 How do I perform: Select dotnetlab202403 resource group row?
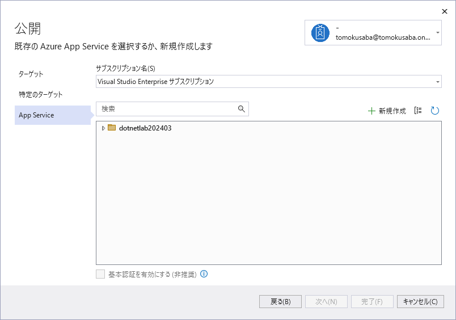(269, 128)
